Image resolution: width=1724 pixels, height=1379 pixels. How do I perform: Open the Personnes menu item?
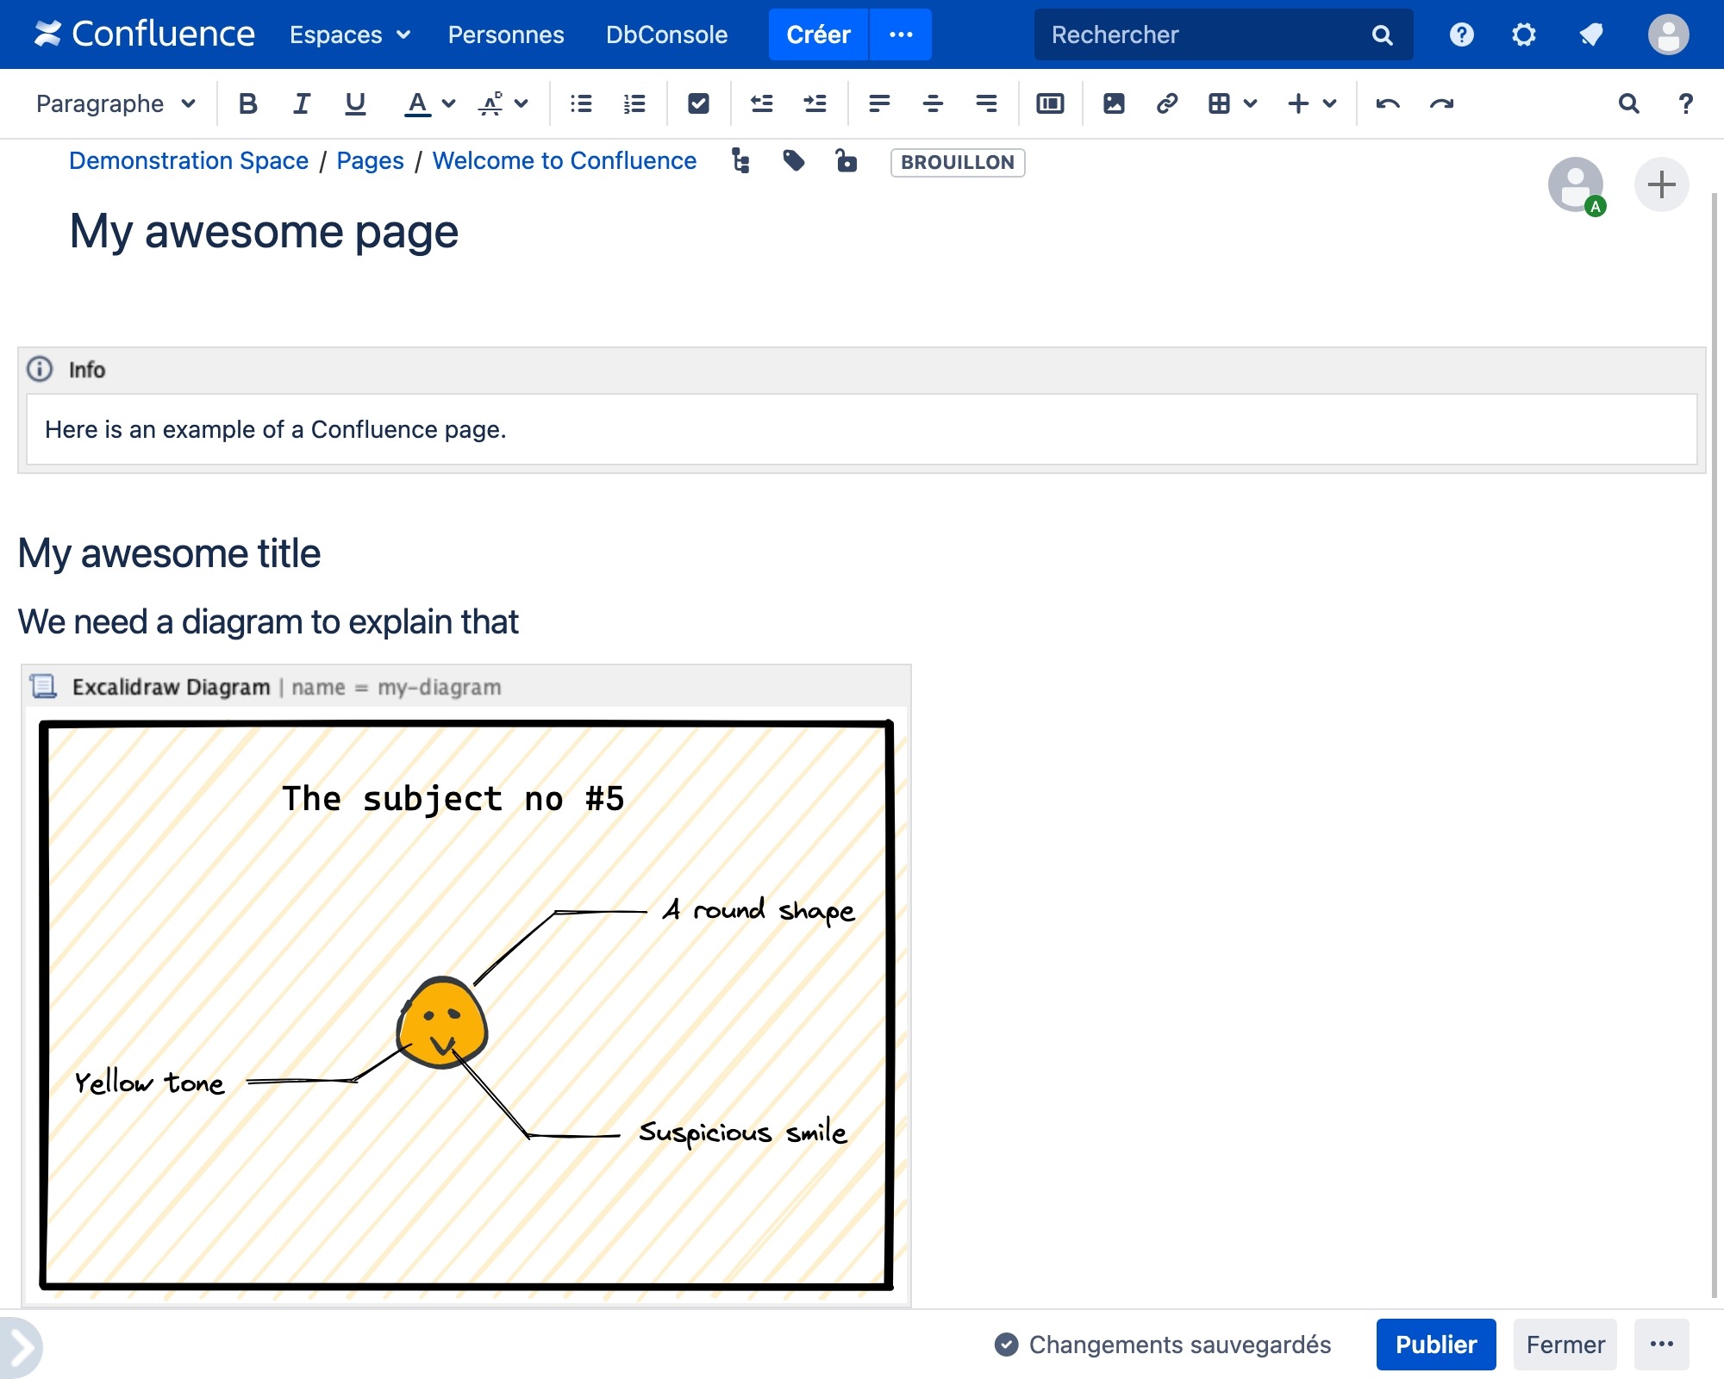coord(506,34)
